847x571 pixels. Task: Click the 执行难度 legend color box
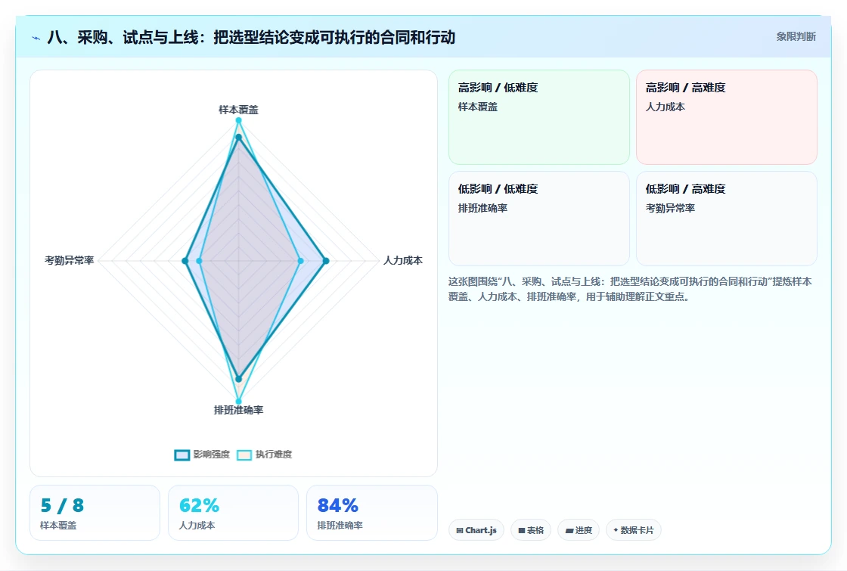point(244,455)
